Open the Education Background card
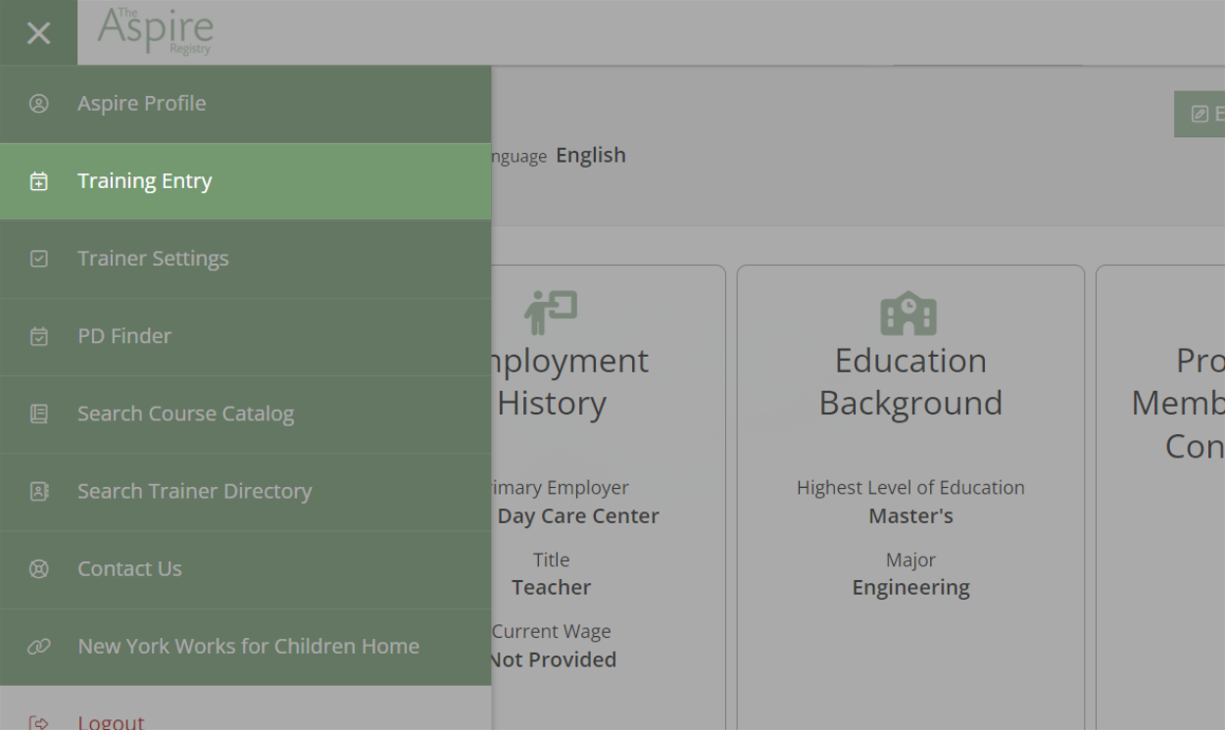Viewport: 1225px width, 730px height. (x=910, y=498)
